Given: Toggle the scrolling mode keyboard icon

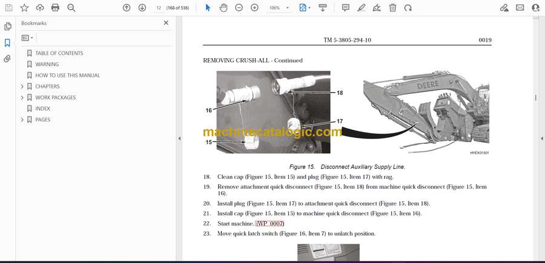Looking at the screenshot, I should coord(323,8).
